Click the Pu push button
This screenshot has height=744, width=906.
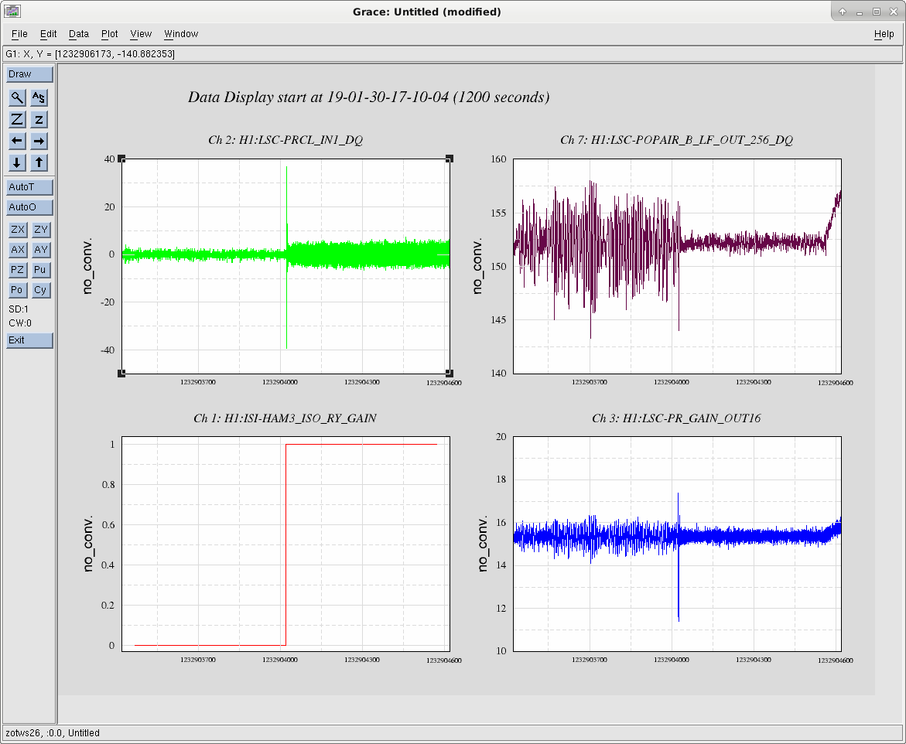click(40, 270)
